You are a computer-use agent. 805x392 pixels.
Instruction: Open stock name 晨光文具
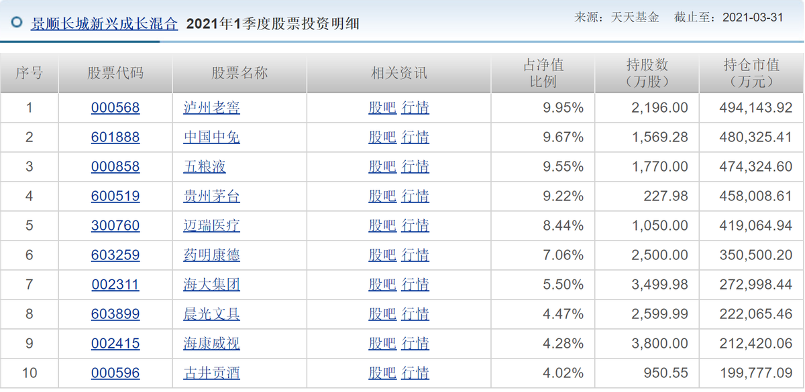[x=212, y=314]
